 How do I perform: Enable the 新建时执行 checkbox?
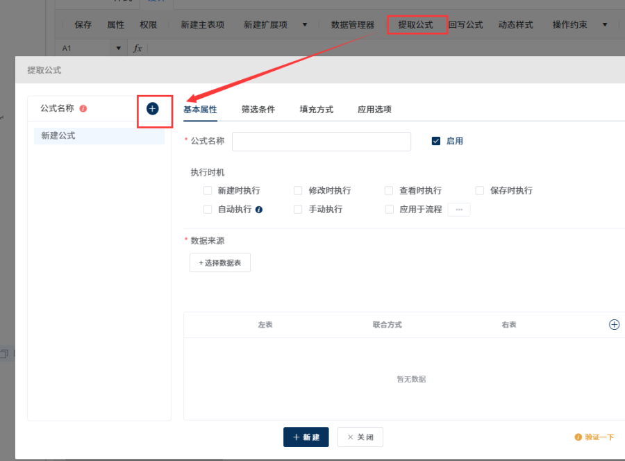208,190
